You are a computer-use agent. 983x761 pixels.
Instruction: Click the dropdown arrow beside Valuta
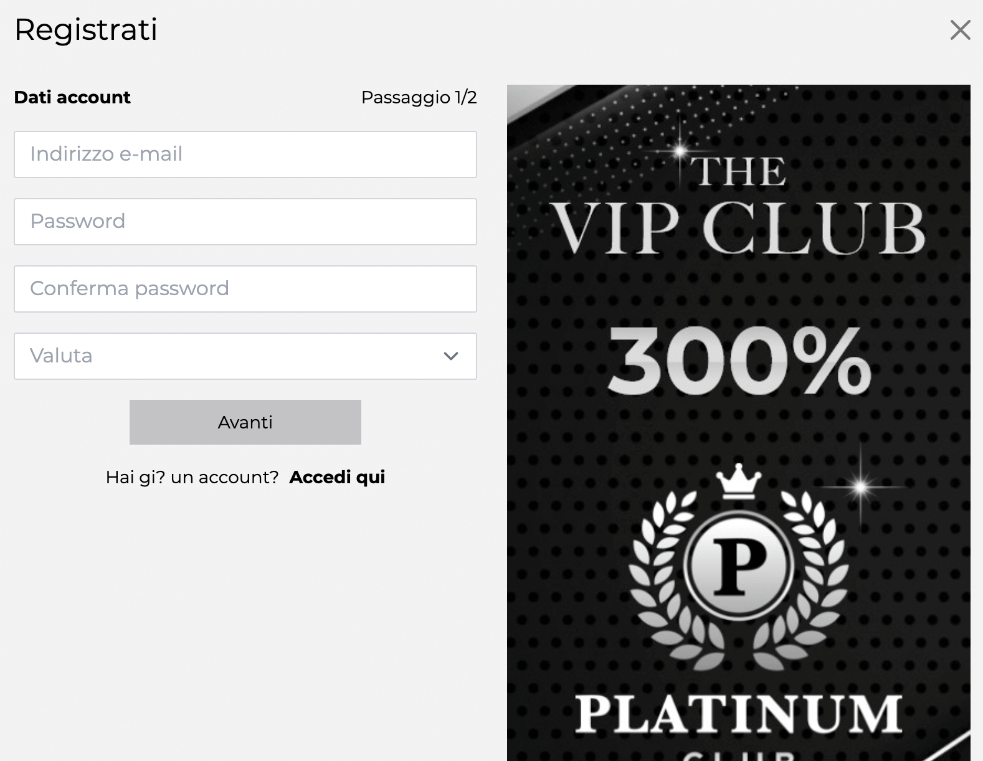[x=450, y=356]
